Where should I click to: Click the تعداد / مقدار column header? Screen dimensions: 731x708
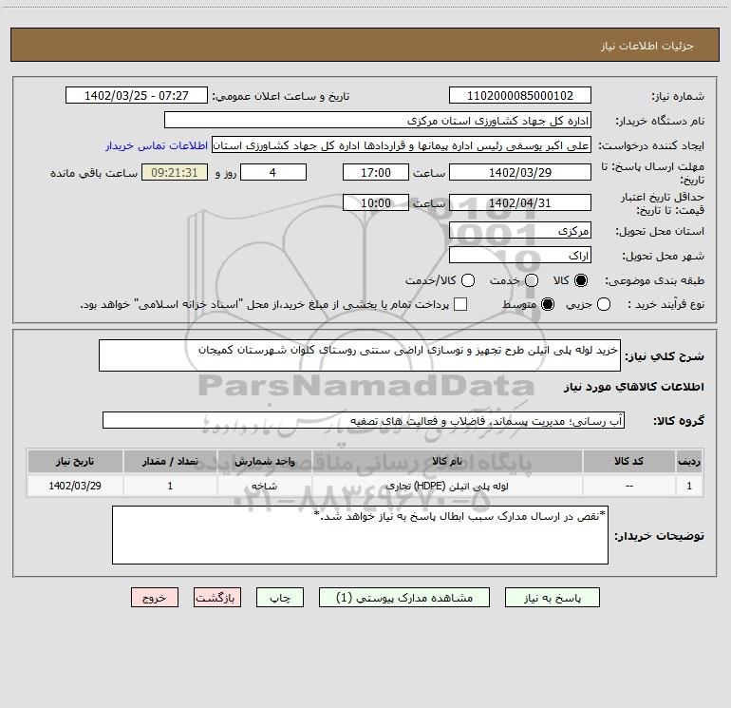click(x=170, y=461)
